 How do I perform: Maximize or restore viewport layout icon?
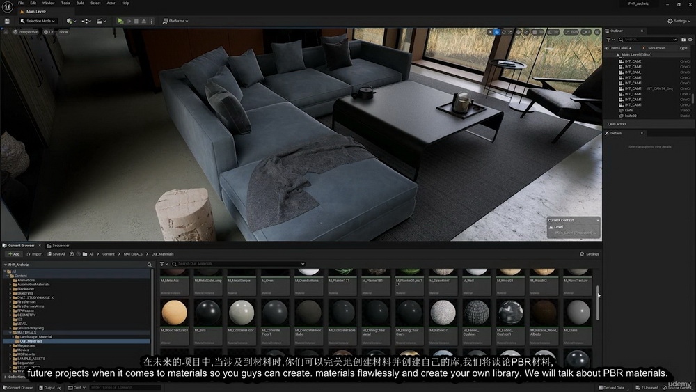(597, 32)
